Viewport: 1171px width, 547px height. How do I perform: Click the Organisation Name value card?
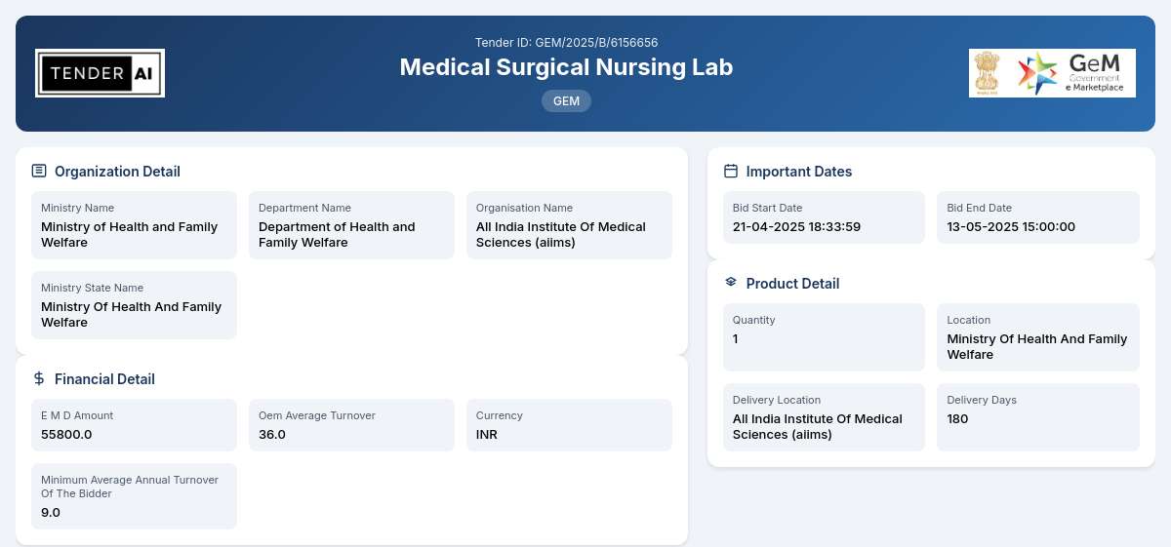(569, 225)
